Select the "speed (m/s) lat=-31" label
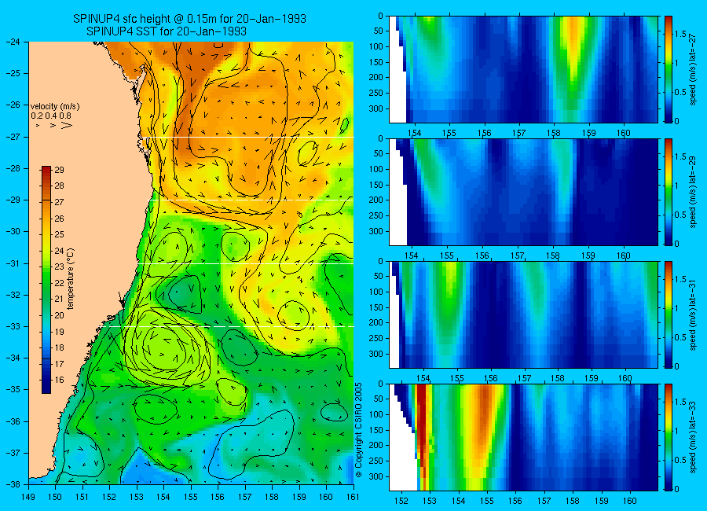The height and width of the screenshot is (511, 707). (694, 314)
